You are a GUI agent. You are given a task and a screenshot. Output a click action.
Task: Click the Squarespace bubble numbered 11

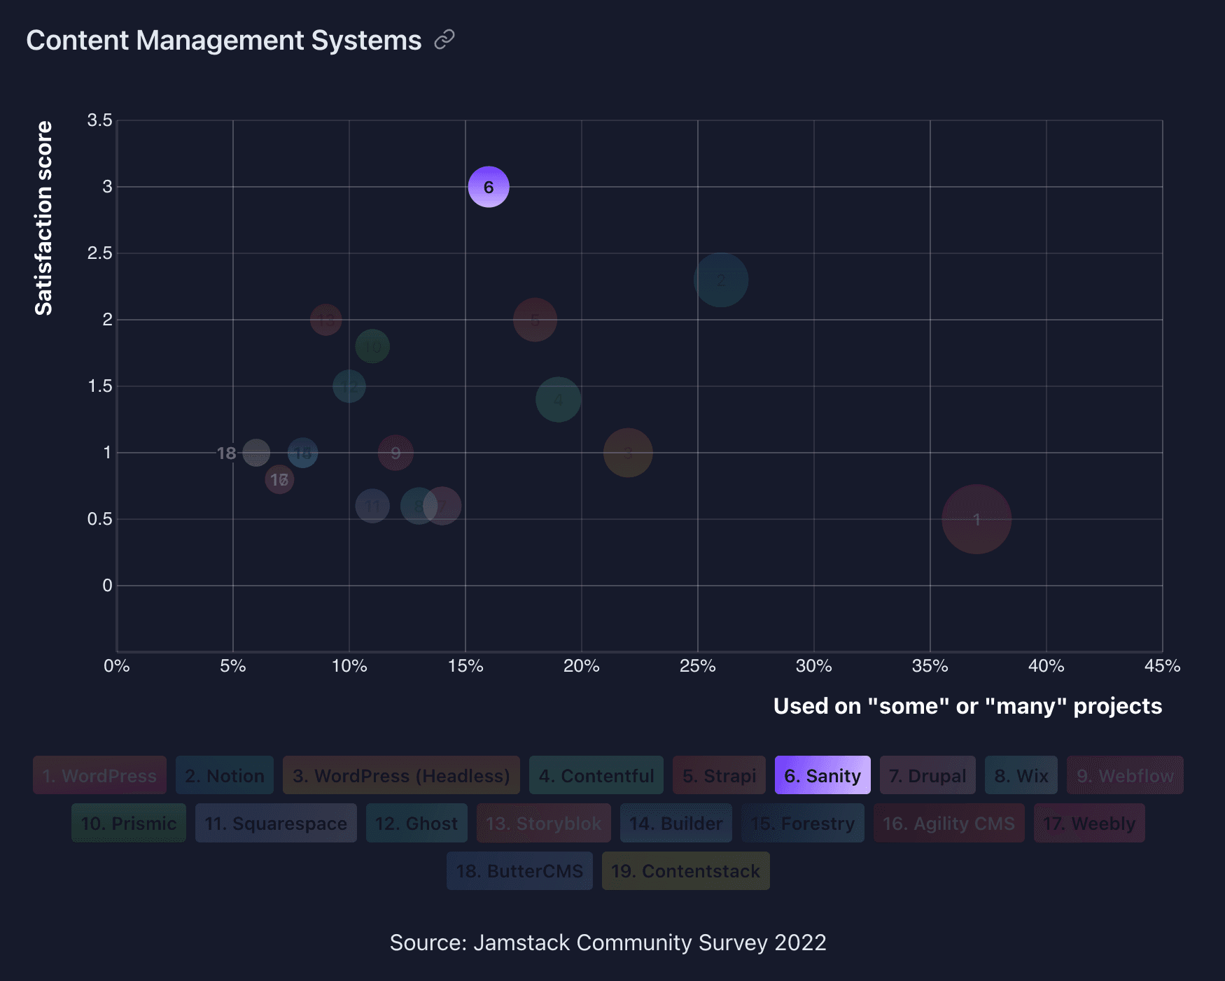372,506
